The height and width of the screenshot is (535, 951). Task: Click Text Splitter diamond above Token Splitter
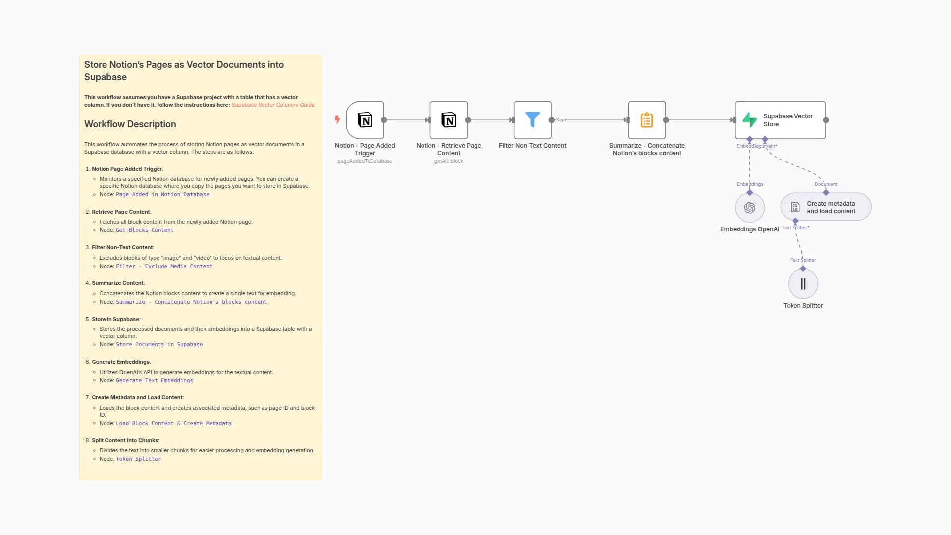click(803, 268)
